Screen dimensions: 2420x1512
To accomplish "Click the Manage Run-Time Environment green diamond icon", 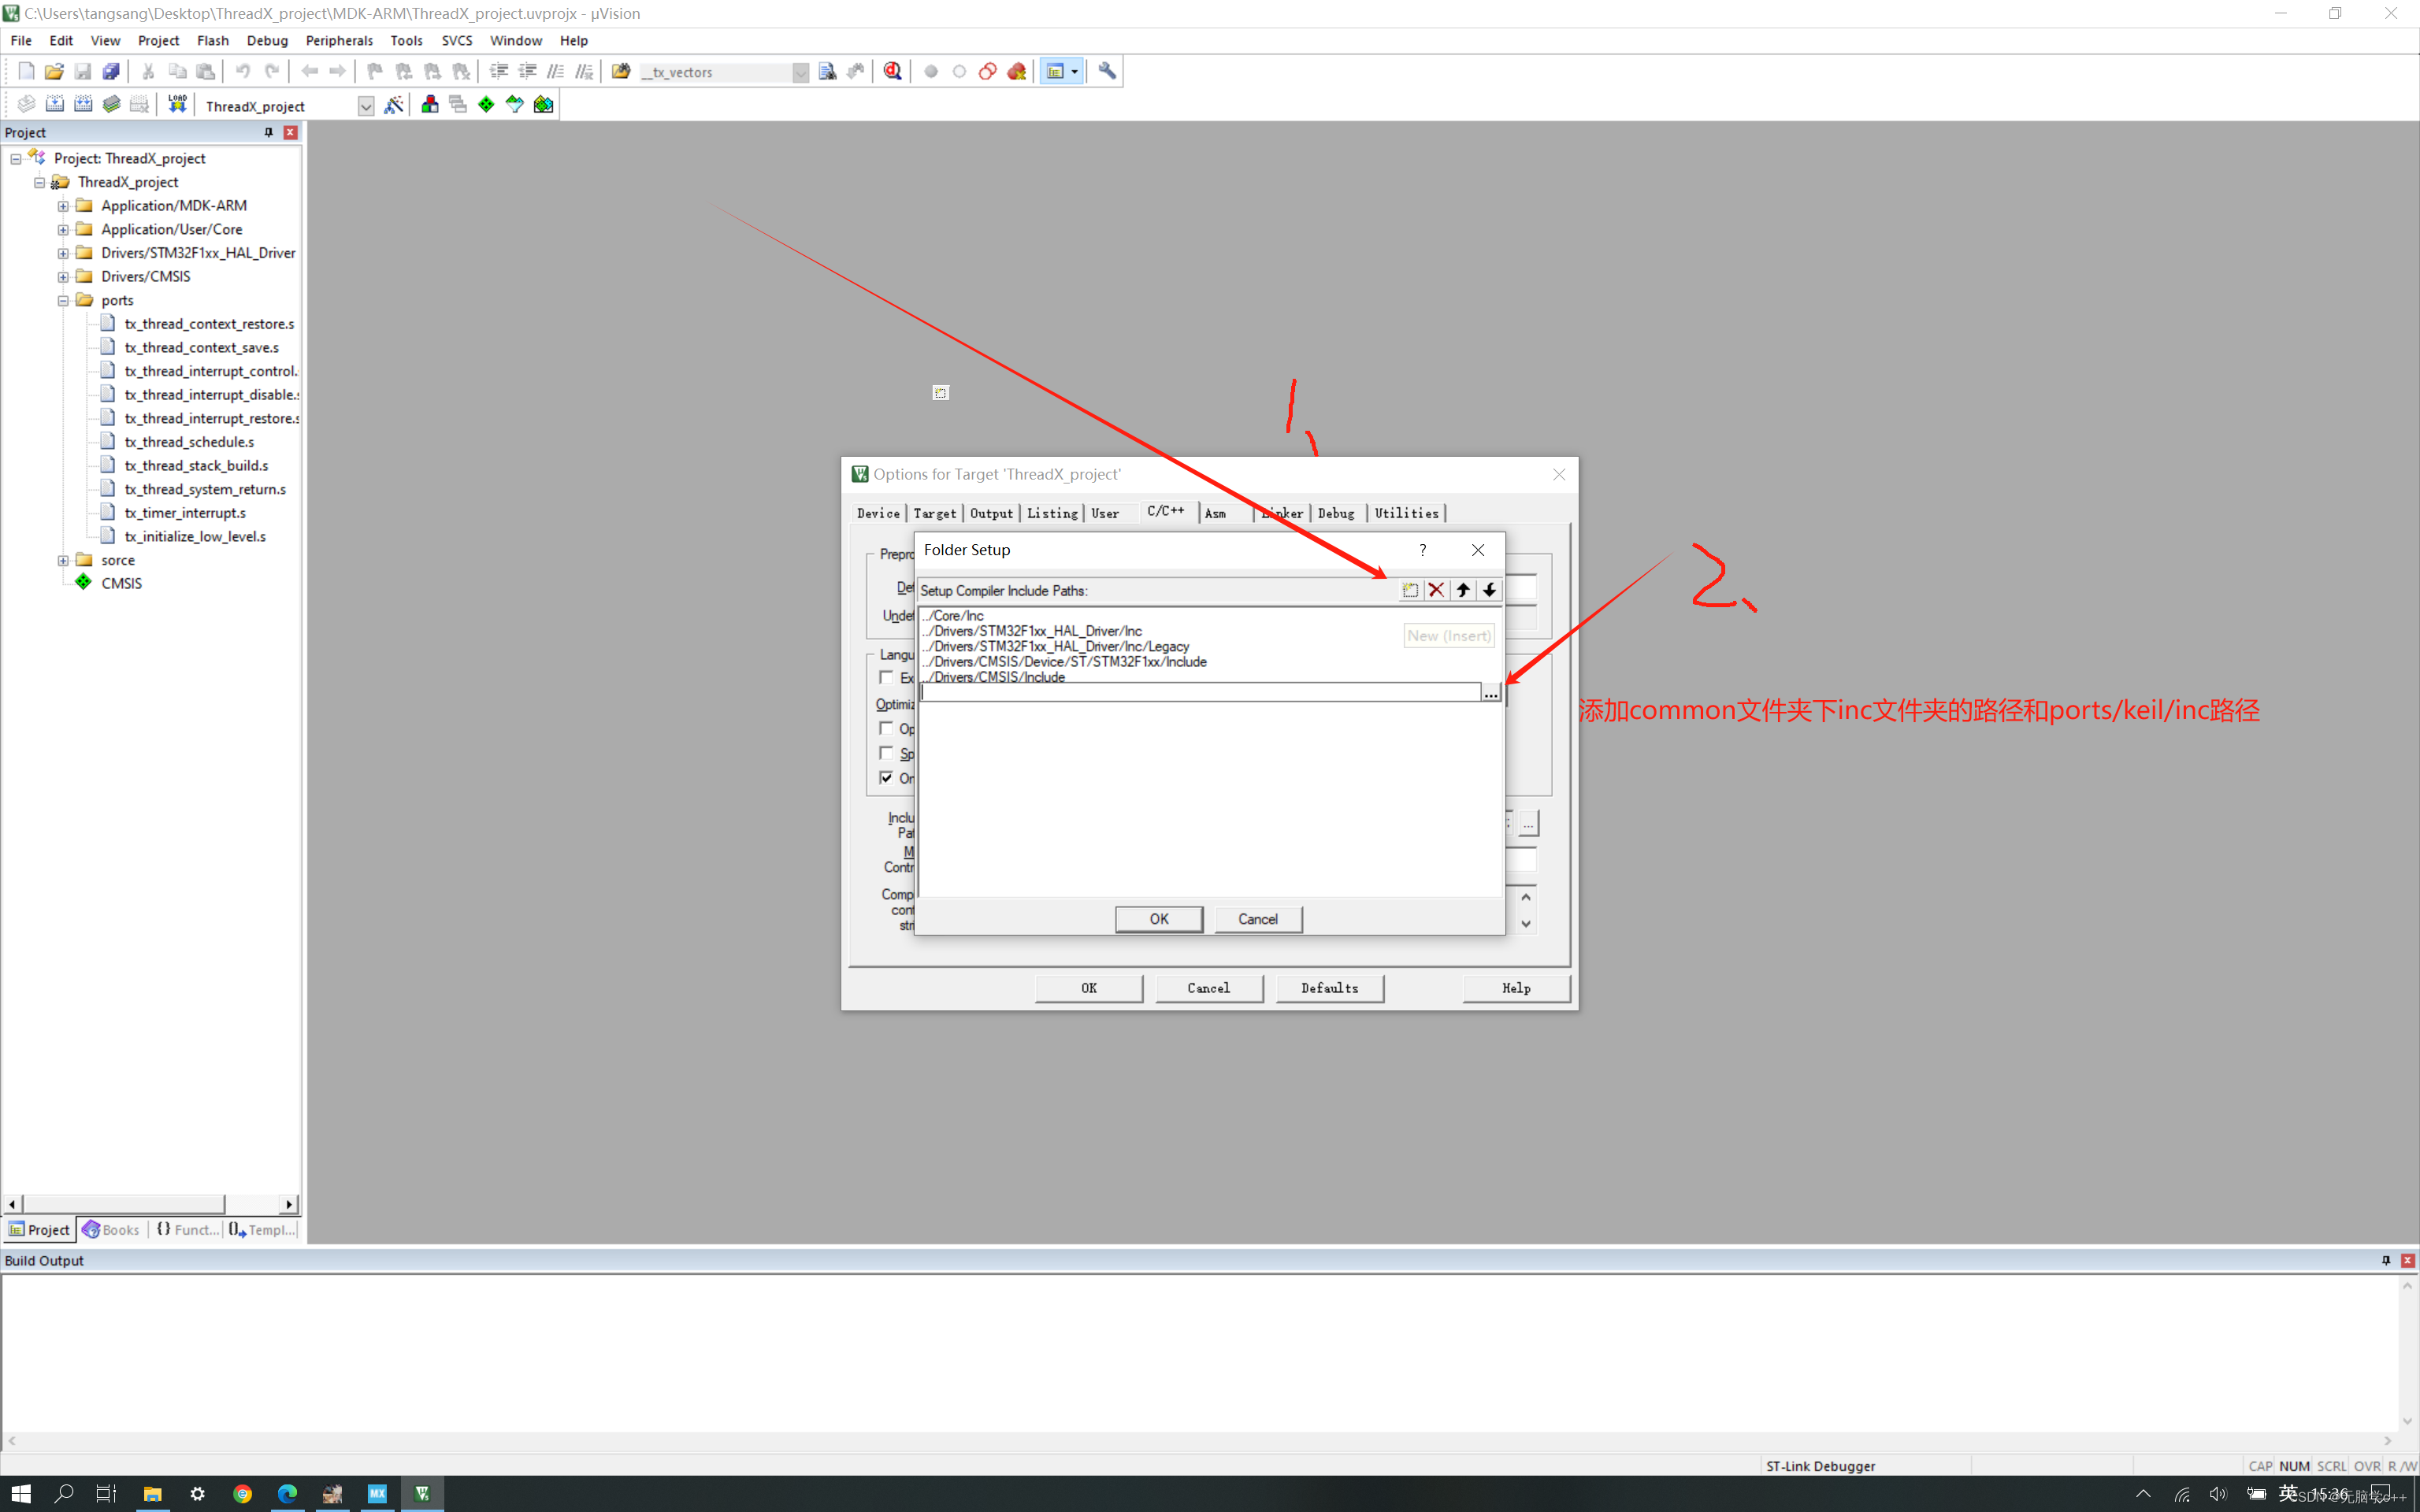I will (x=486, y=105).
